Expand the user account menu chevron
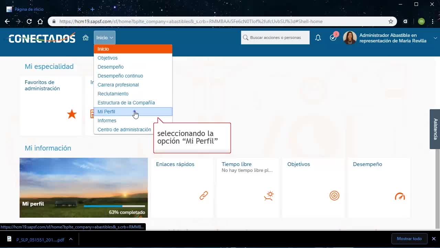Image resolution: width=440 pixels, height=248 pixels. click(x=435, y=38)
